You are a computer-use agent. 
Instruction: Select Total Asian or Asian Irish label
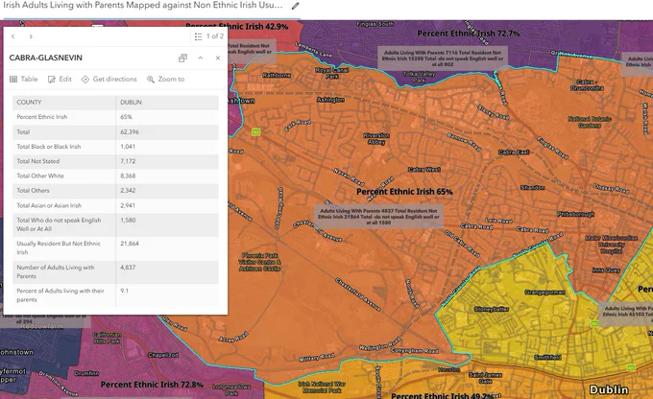[49, 205]
